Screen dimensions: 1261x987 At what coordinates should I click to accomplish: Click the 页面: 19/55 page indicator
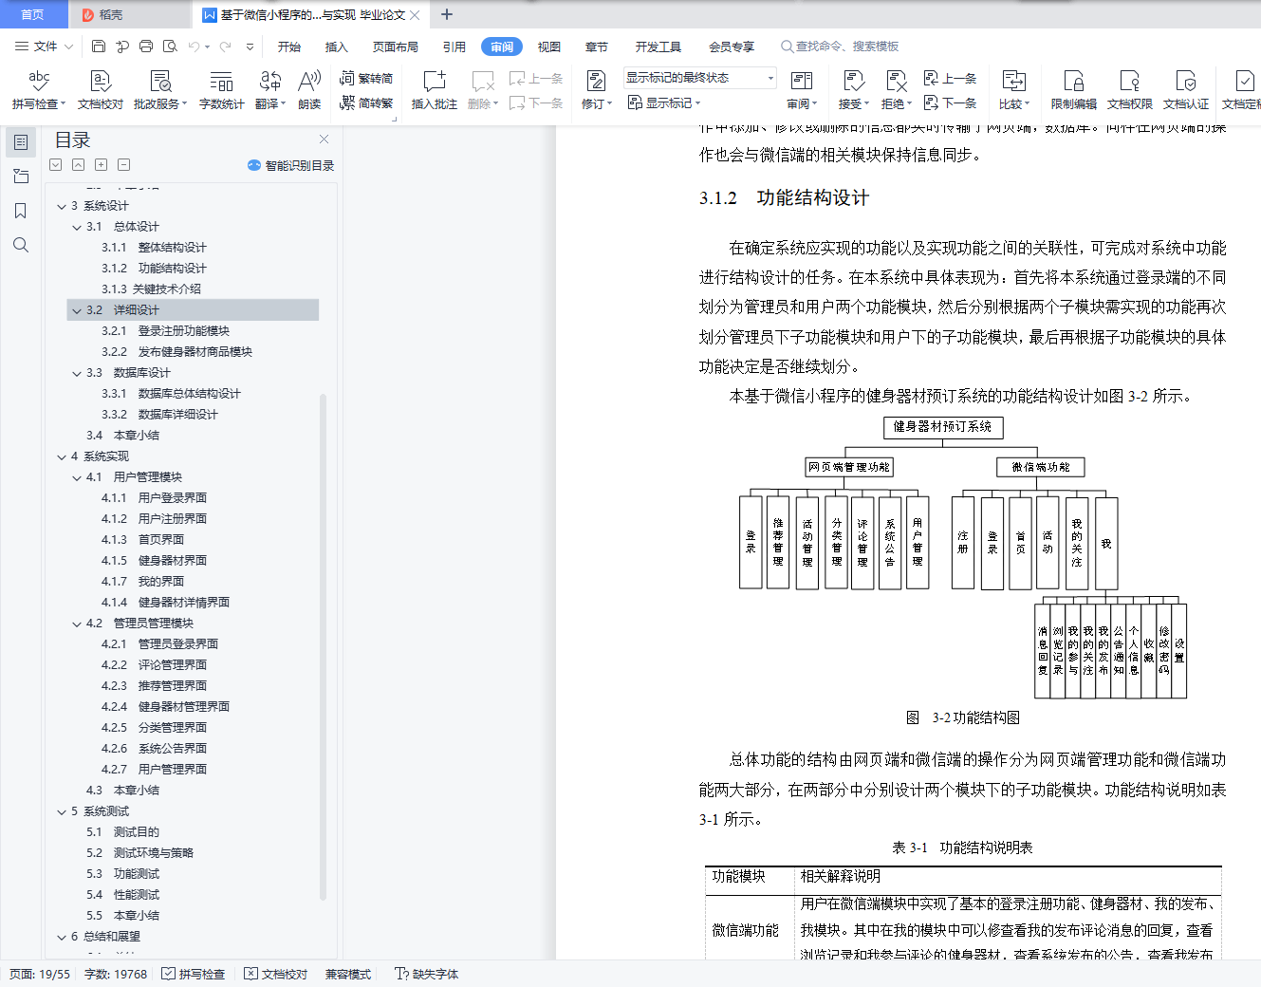coord(40,974)
